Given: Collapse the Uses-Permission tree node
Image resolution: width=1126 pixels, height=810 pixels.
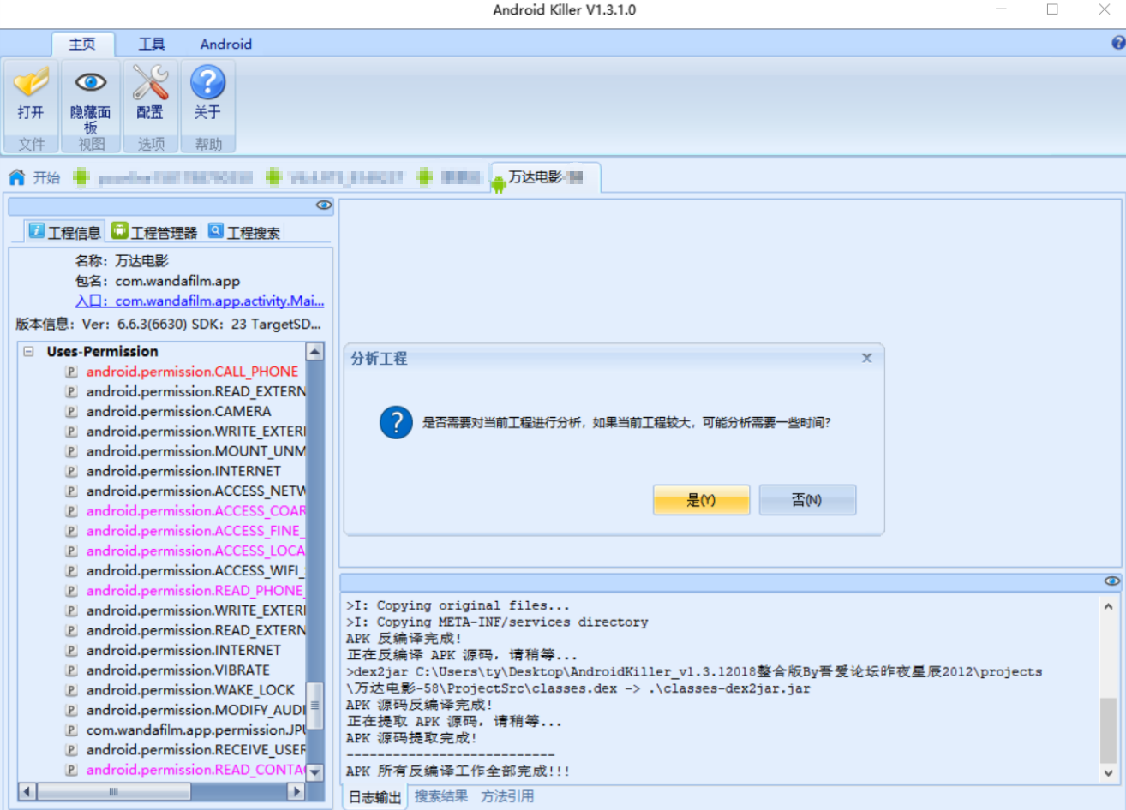Looking at the screenshot, I should coord(29,351).
